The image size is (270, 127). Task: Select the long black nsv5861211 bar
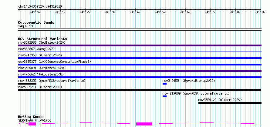(x=140, y=90)
